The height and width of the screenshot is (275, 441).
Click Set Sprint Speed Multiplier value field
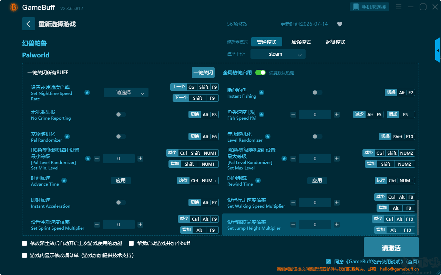119,224
